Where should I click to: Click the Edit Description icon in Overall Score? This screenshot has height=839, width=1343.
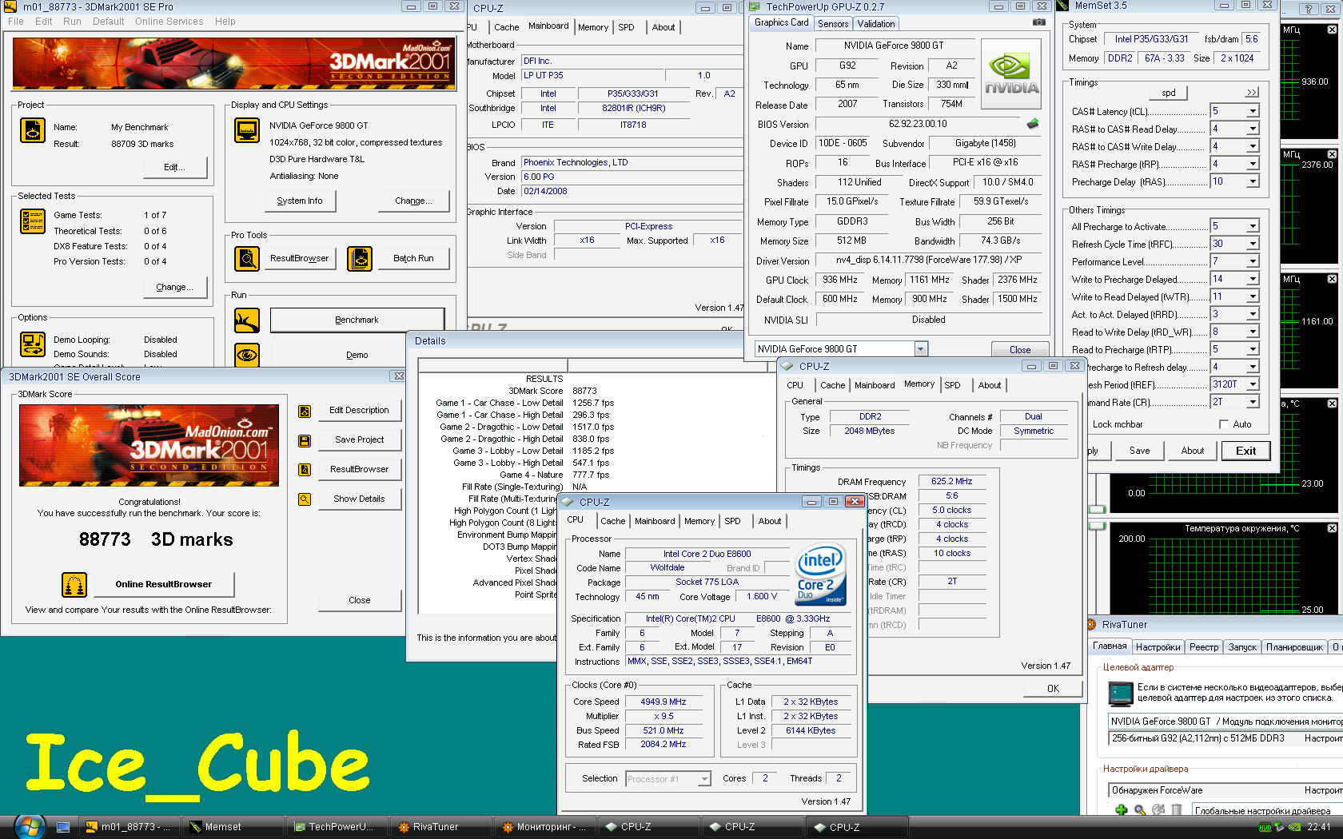coord(305,412)
